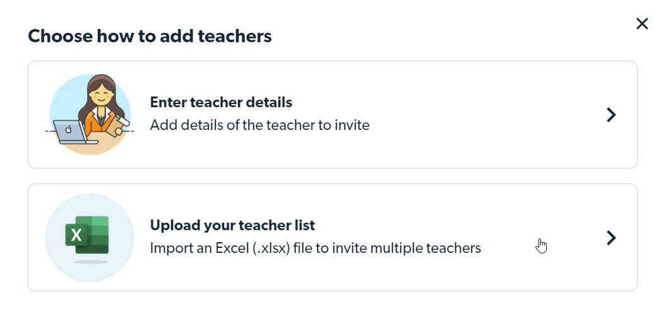Select the Upload your teacher list heading
Screen dimensions: 666x316
point(232,225)
